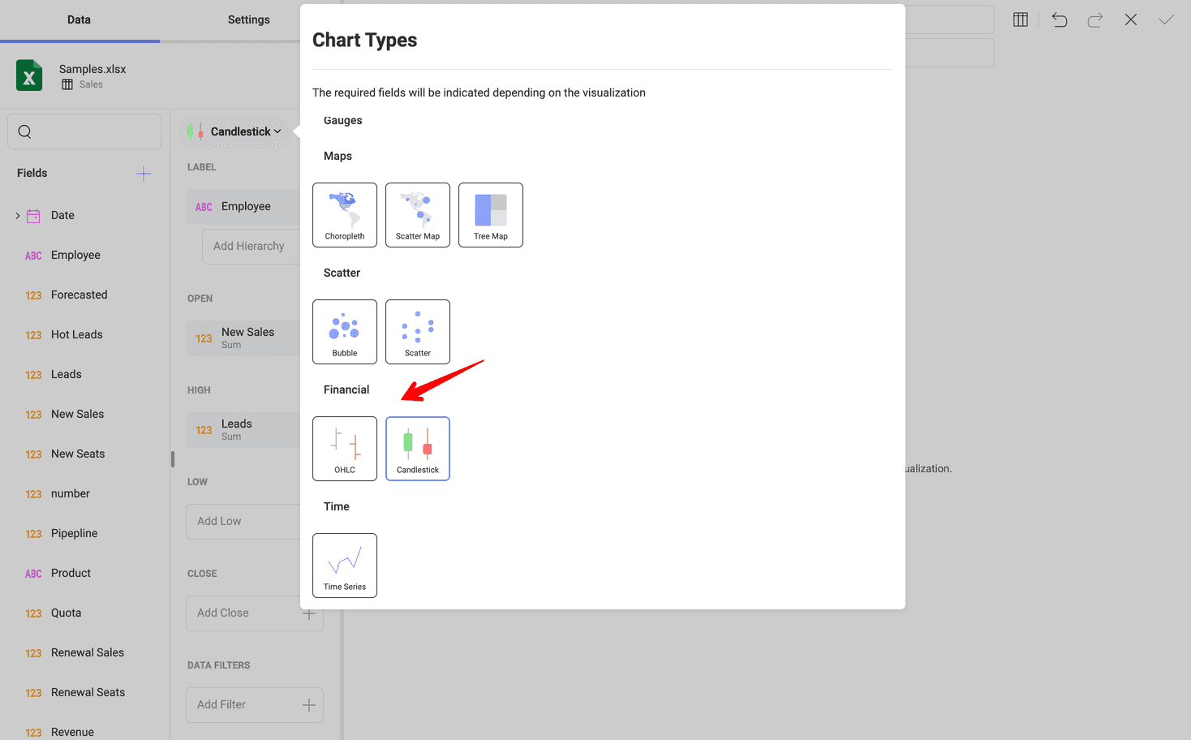Select the Product field
Screen dimensions: 1191x740
click(x=71, y=573)
